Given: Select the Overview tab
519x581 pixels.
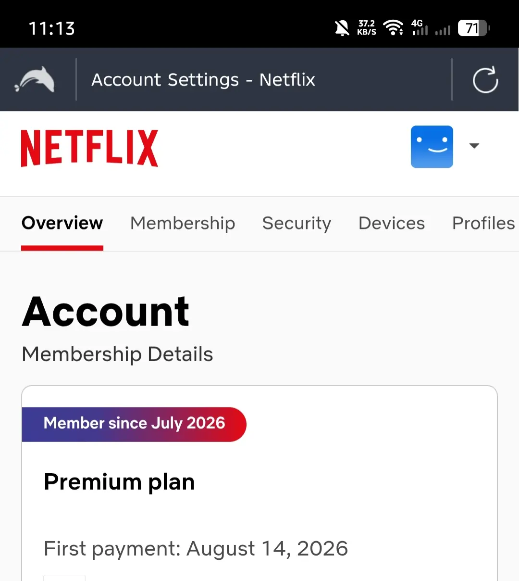Looking at the screenshot, I should pos(62,223).
